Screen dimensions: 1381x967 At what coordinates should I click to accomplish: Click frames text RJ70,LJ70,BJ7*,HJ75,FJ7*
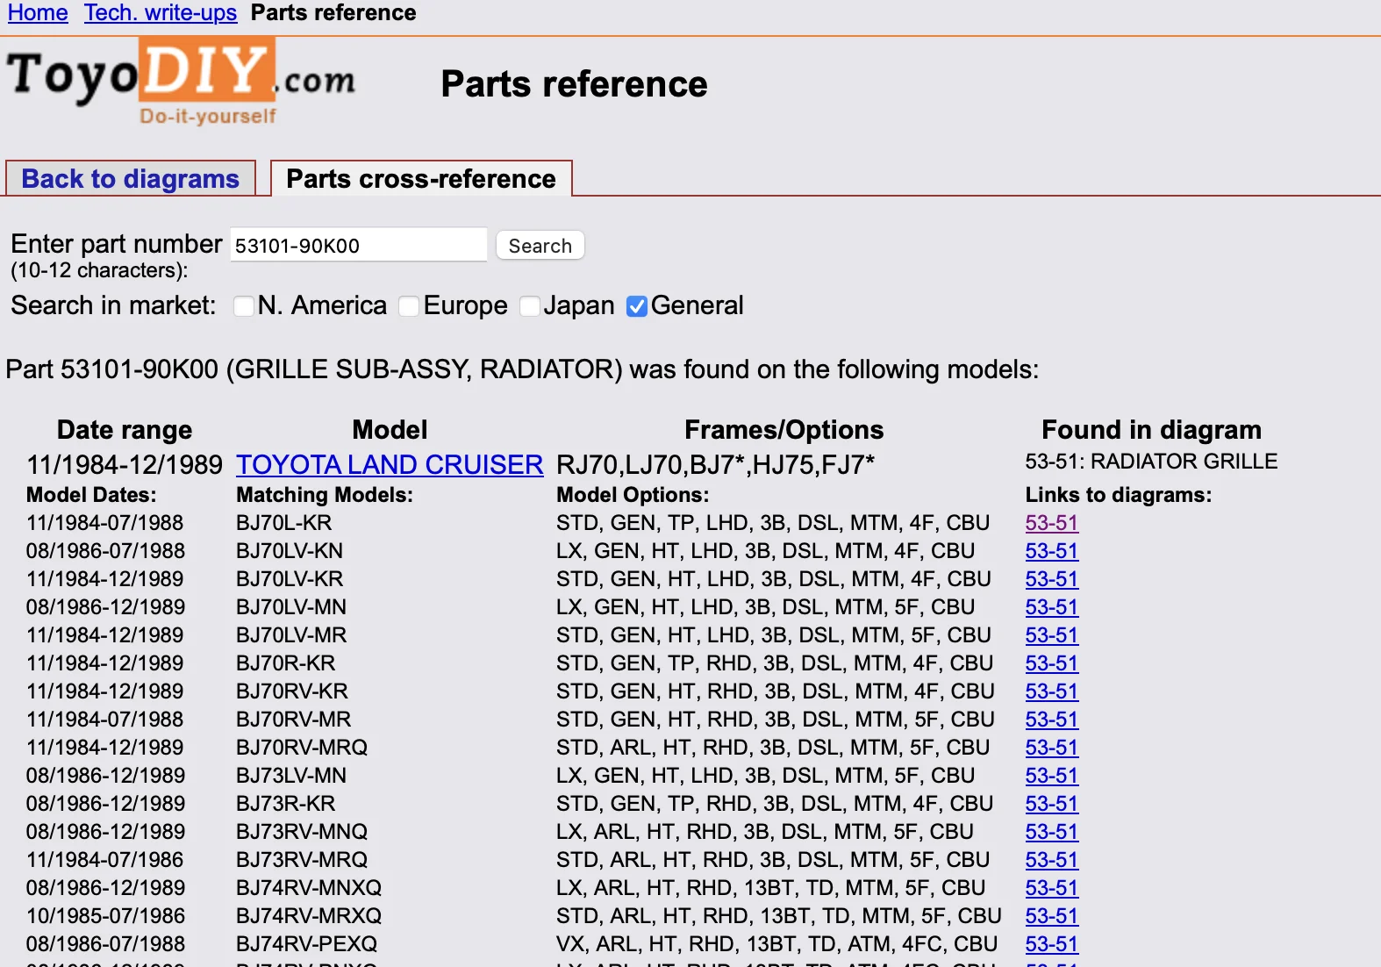[x=716, y=464]
